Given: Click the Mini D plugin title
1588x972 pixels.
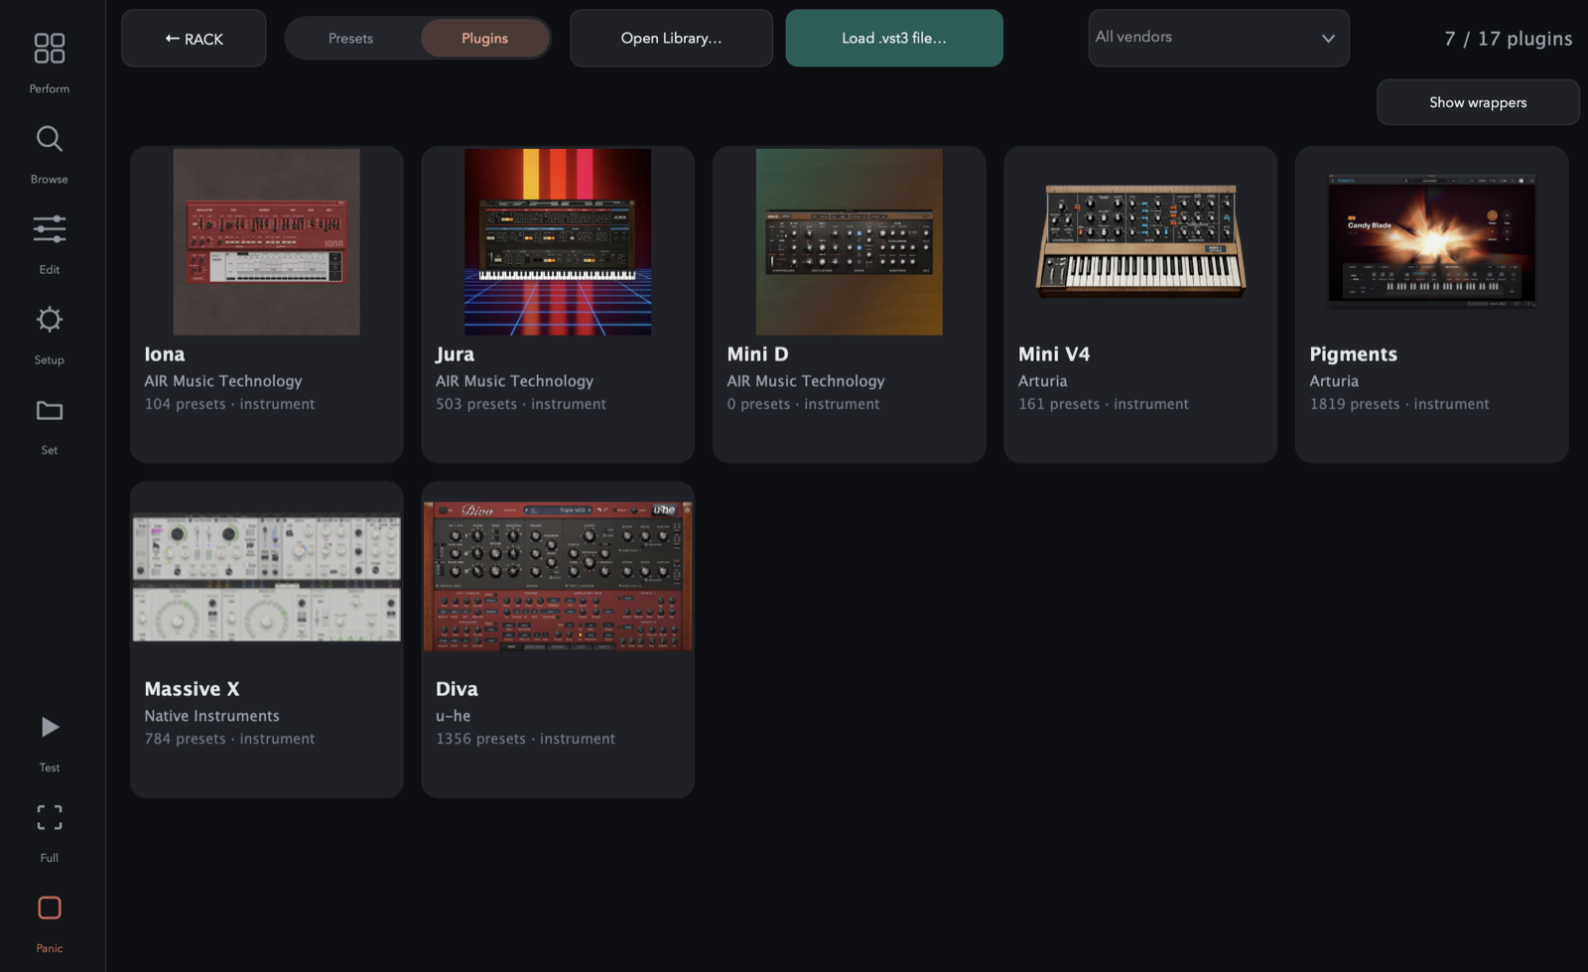Looking at the screenshot, I should 757,354.
